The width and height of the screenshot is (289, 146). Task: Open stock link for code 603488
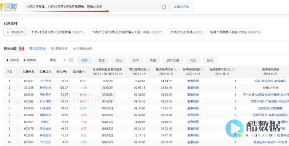tap(45, 115)
